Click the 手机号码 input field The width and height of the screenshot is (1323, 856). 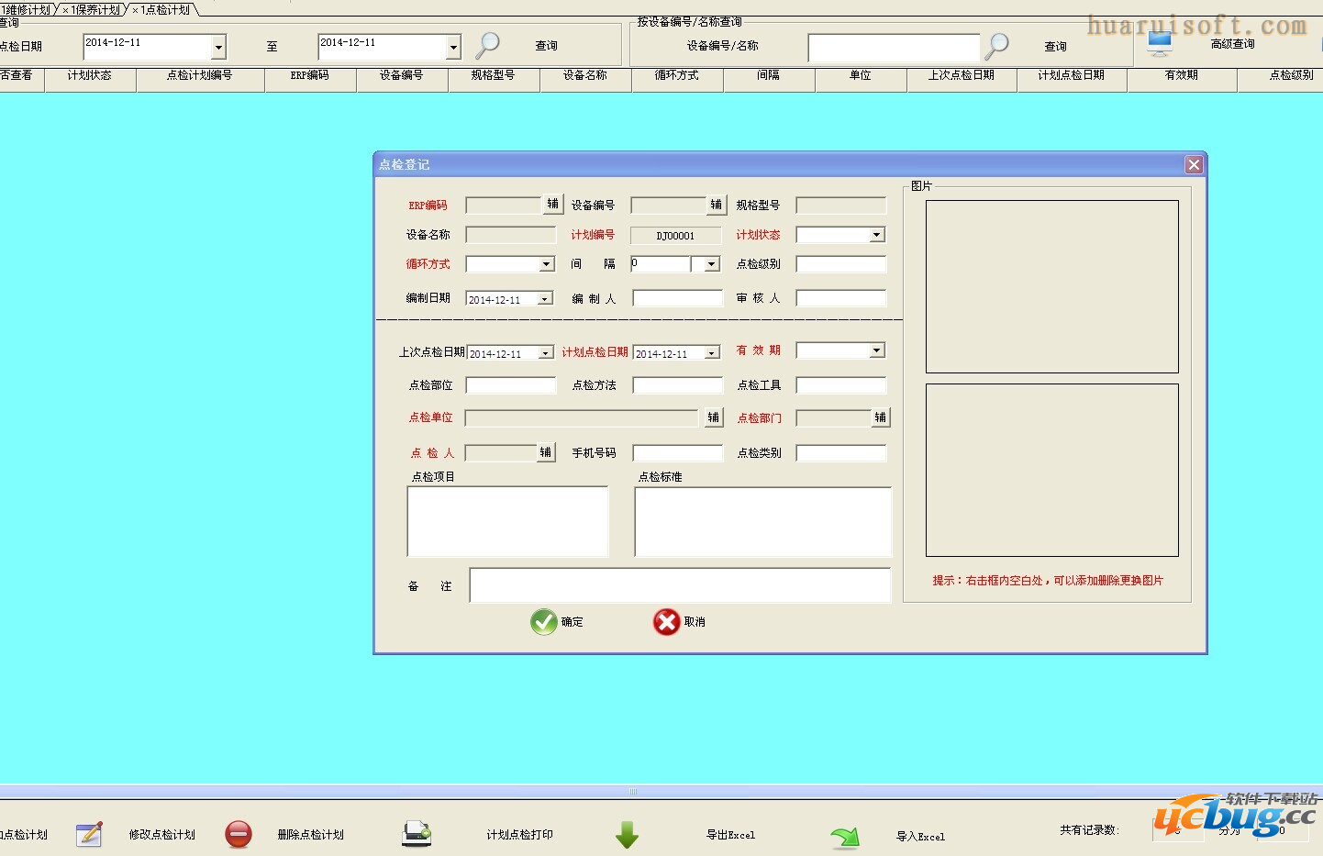(x=678, y=453)
